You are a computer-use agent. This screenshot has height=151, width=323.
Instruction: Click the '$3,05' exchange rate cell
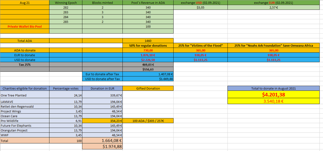point(201,8)
